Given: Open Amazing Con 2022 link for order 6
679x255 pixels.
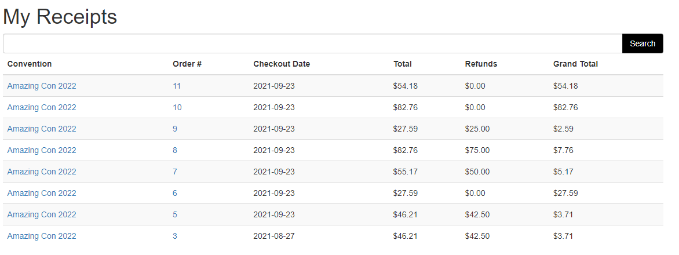Looking at the screenshot, I should [42, 193].
